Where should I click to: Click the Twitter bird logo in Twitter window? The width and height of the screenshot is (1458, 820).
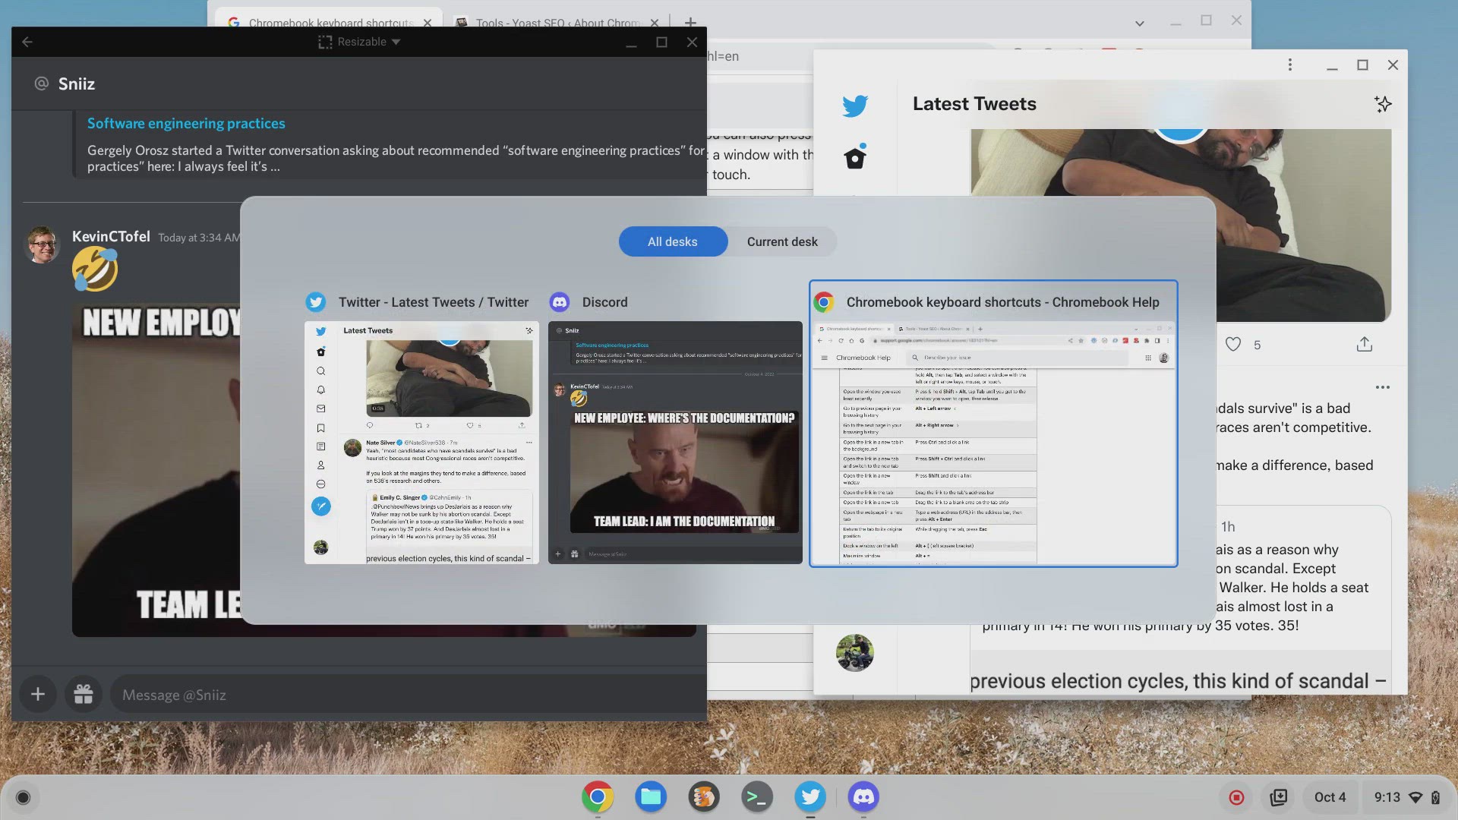(x=855, y=106)
